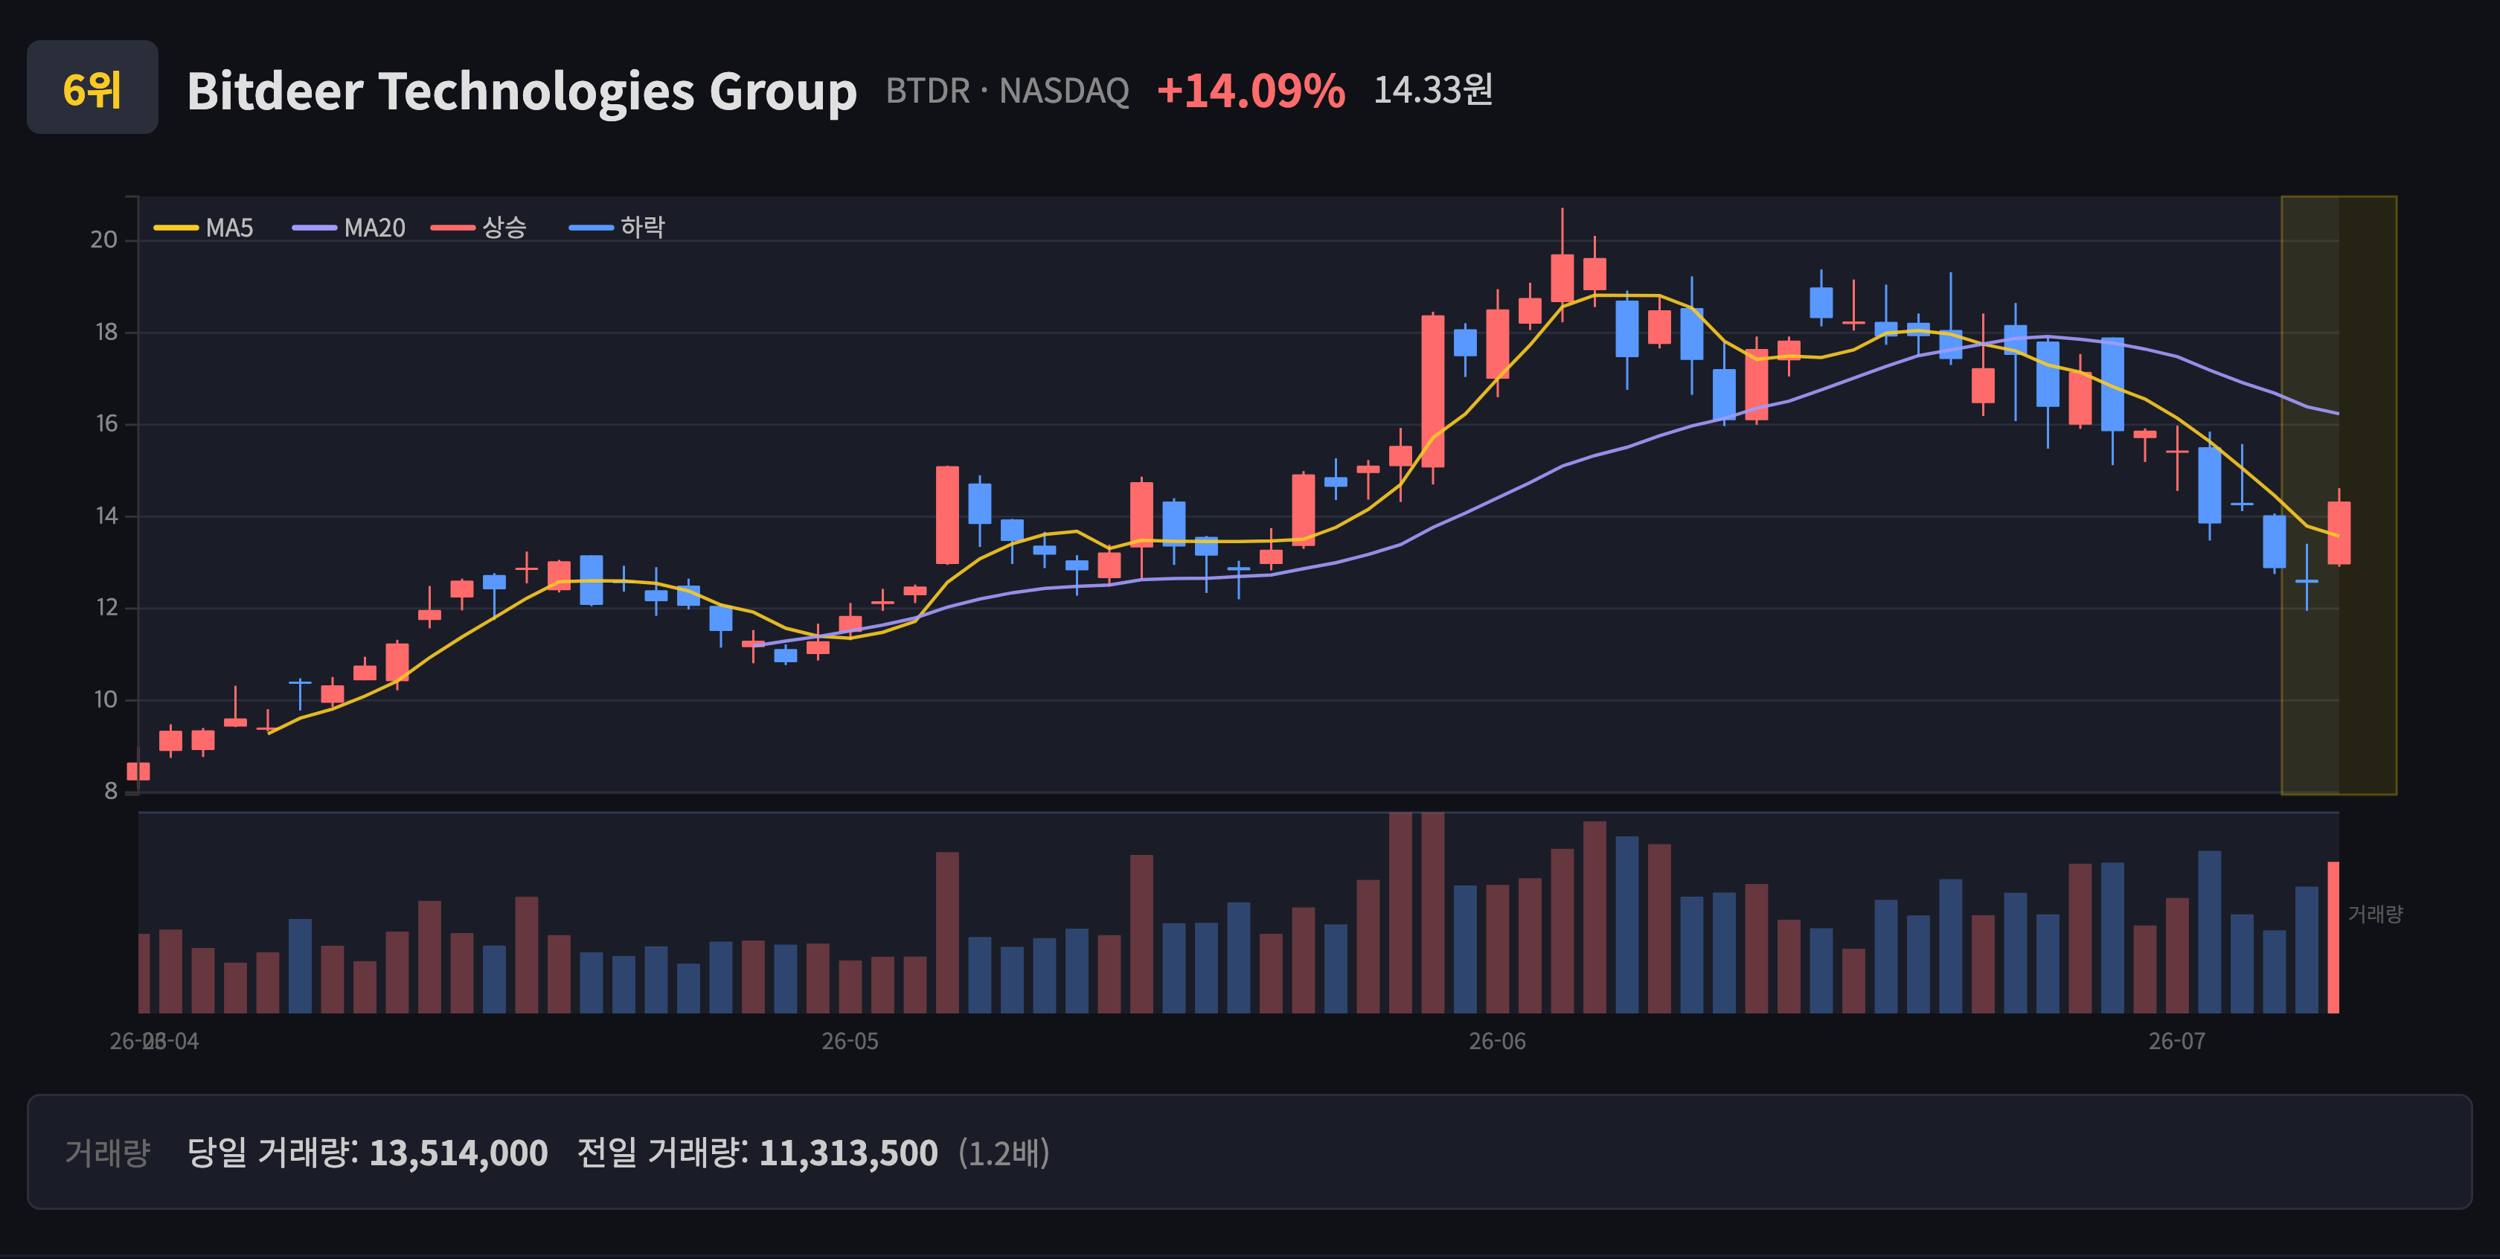Click the purple MA20 legend line swatch
The width and height of the screenshot is (2500, 1259).
tap(313, 228)
